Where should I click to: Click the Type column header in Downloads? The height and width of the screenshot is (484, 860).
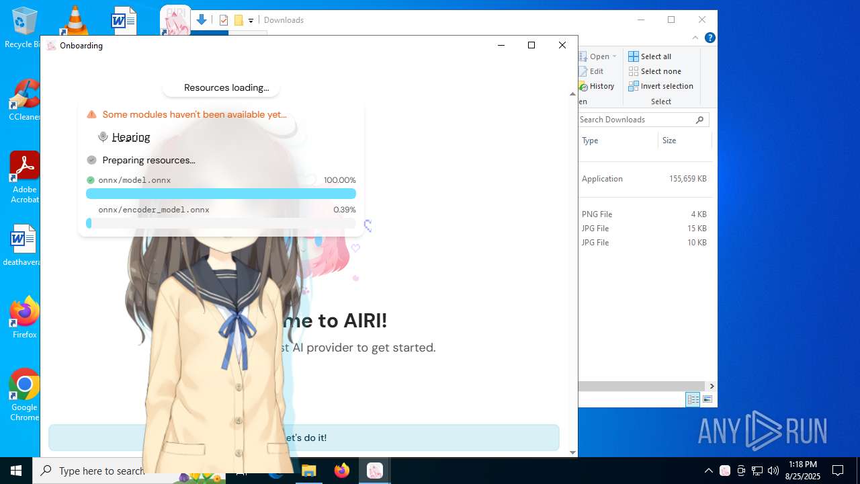[617, 140]
